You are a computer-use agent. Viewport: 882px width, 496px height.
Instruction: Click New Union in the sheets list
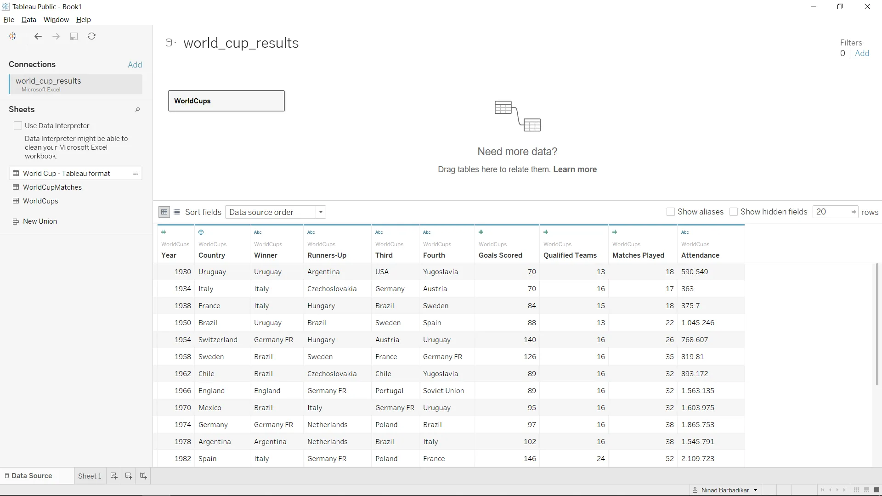(x=40, y=221)
